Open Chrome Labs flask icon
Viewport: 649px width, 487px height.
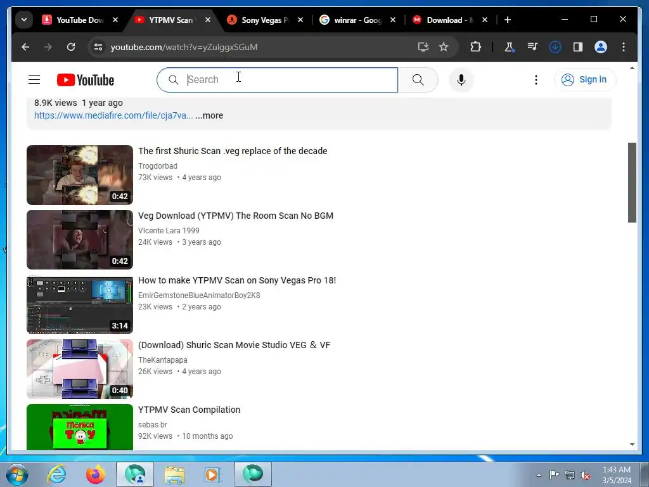click(510, 47)
